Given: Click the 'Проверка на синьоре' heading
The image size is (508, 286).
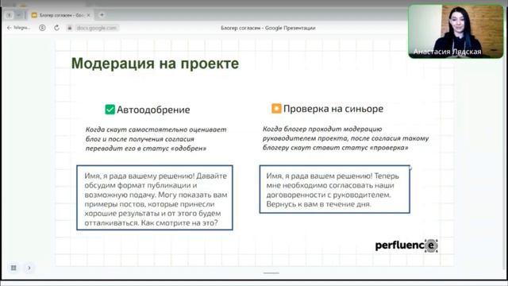Looking at the screenshot, I should [x=333, y=109].
